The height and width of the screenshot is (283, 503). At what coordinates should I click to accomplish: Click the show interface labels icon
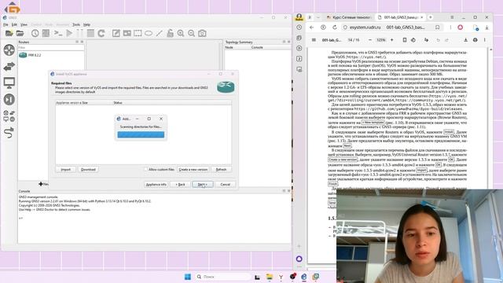[46, 33]
